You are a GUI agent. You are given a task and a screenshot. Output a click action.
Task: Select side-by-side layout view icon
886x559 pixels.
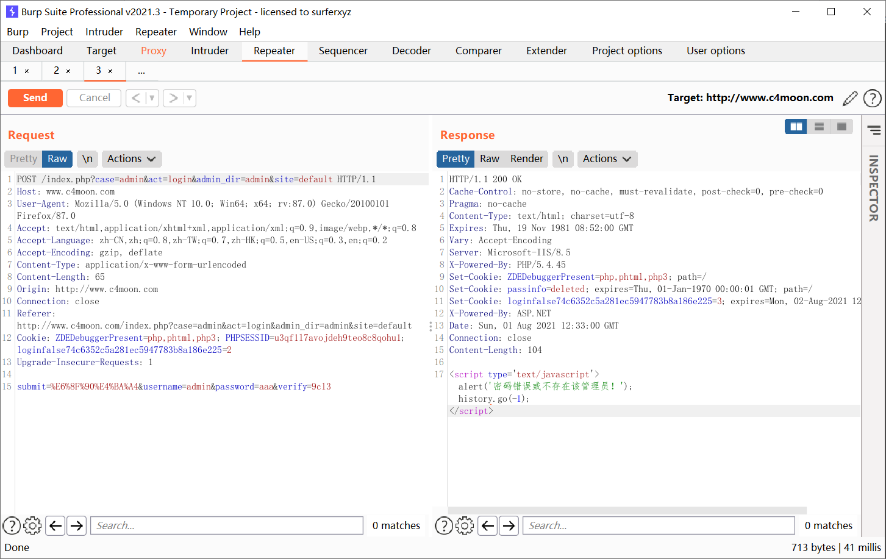[796, 126]
